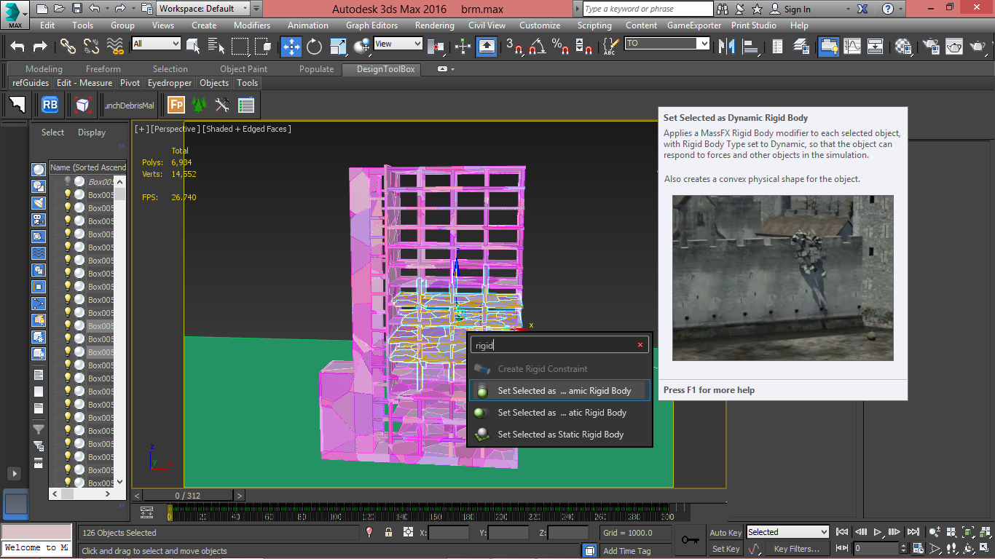The width and height of the screenshot is (995, 559).
Task: Click the Edit - Measure button
Action: (84, 83)
